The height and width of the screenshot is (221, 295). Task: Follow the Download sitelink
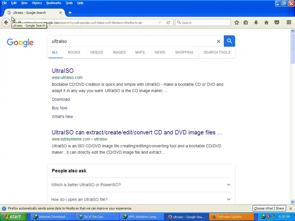coord(61,99)
